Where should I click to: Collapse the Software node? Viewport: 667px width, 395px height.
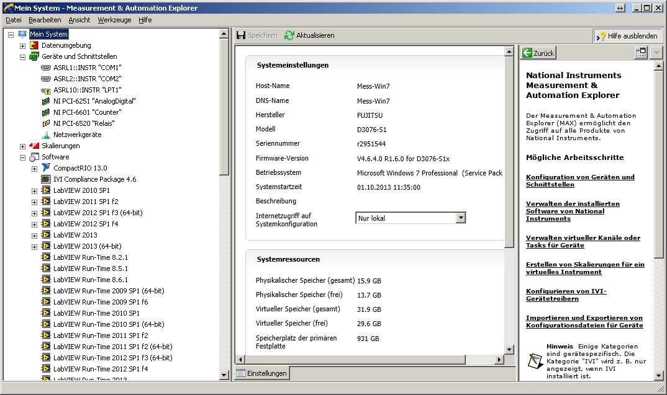(23, 158)
